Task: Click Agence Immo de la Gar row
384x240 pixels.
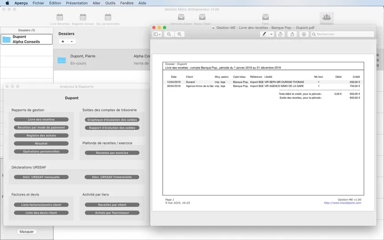Action: coord(263,86)
